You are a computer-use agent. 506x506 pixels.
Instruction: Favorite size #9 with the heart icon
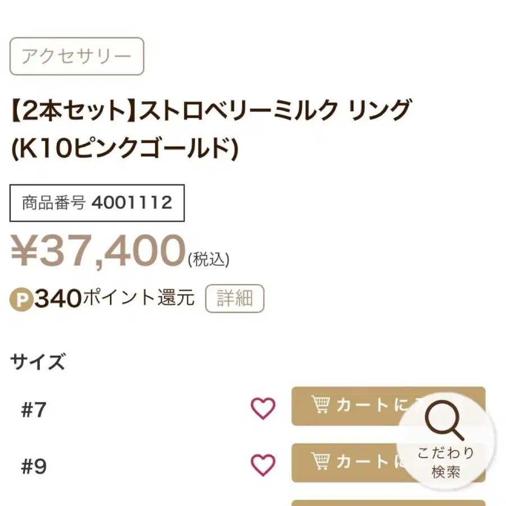coord(263,465)
